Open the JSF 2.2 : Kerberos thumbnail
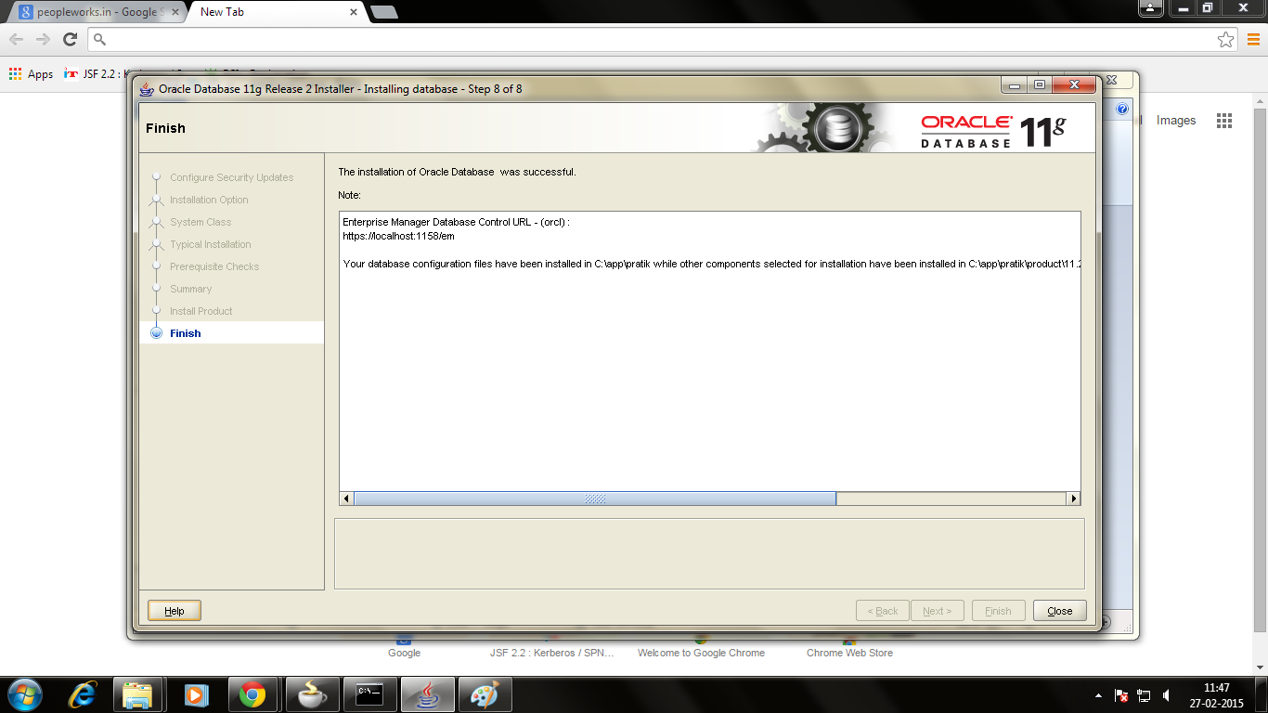Screen dimensions: 1268x713 (552, 653)
